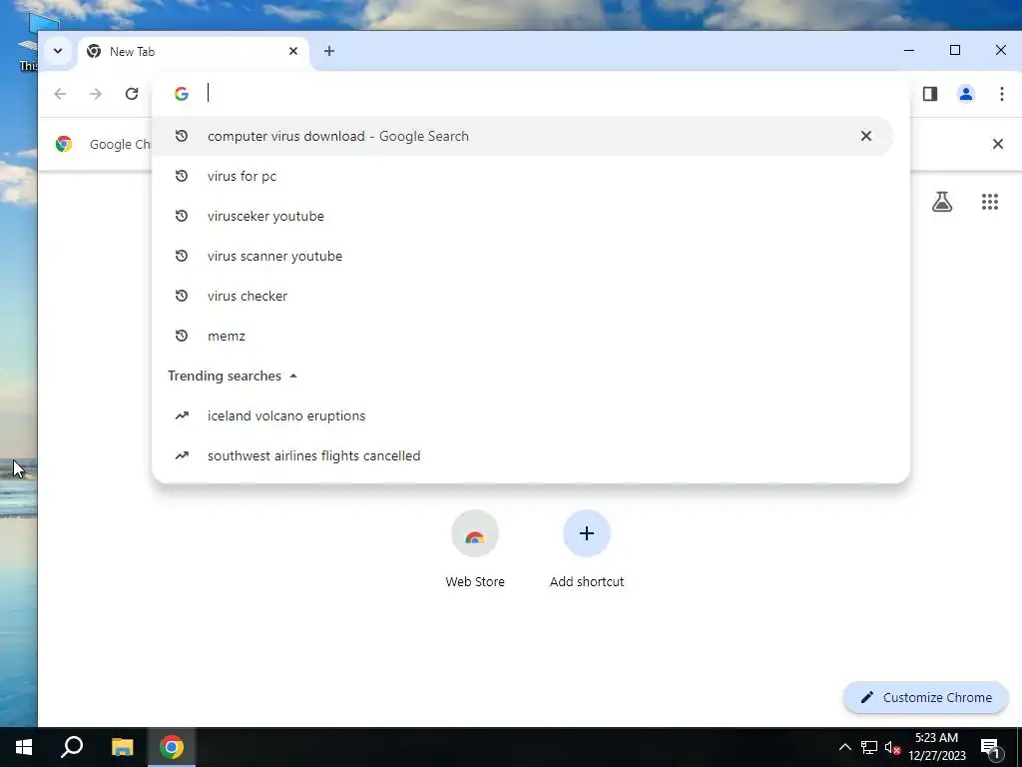
Task: Open the tab search dropdown arrow
Action: [x=57, y=51]
